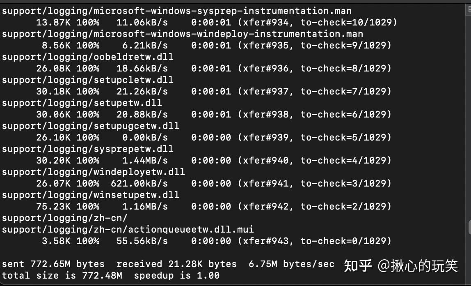Click the 'speedup is 1.00' text
Viewport: 471px width, 286px height.
pos(176,276)
